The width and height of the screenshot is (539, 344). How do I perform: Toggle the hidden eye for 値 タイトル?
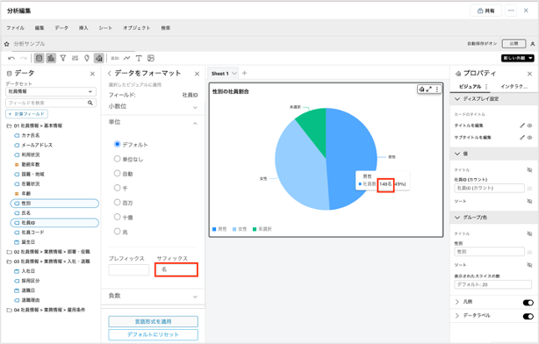[529, 169]
